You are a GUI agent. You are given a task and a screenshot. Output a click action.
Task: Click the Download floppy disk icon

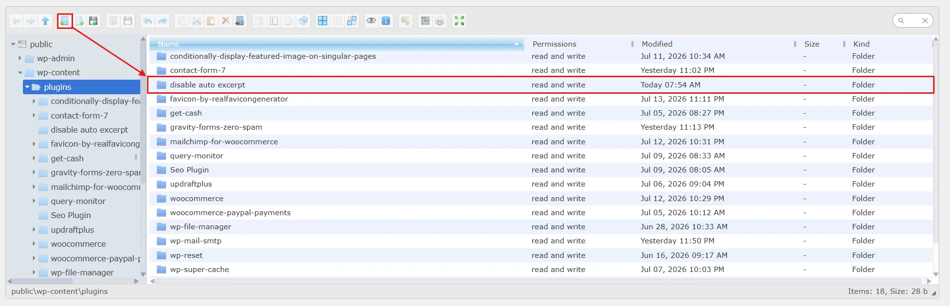(x=128, y=21)
